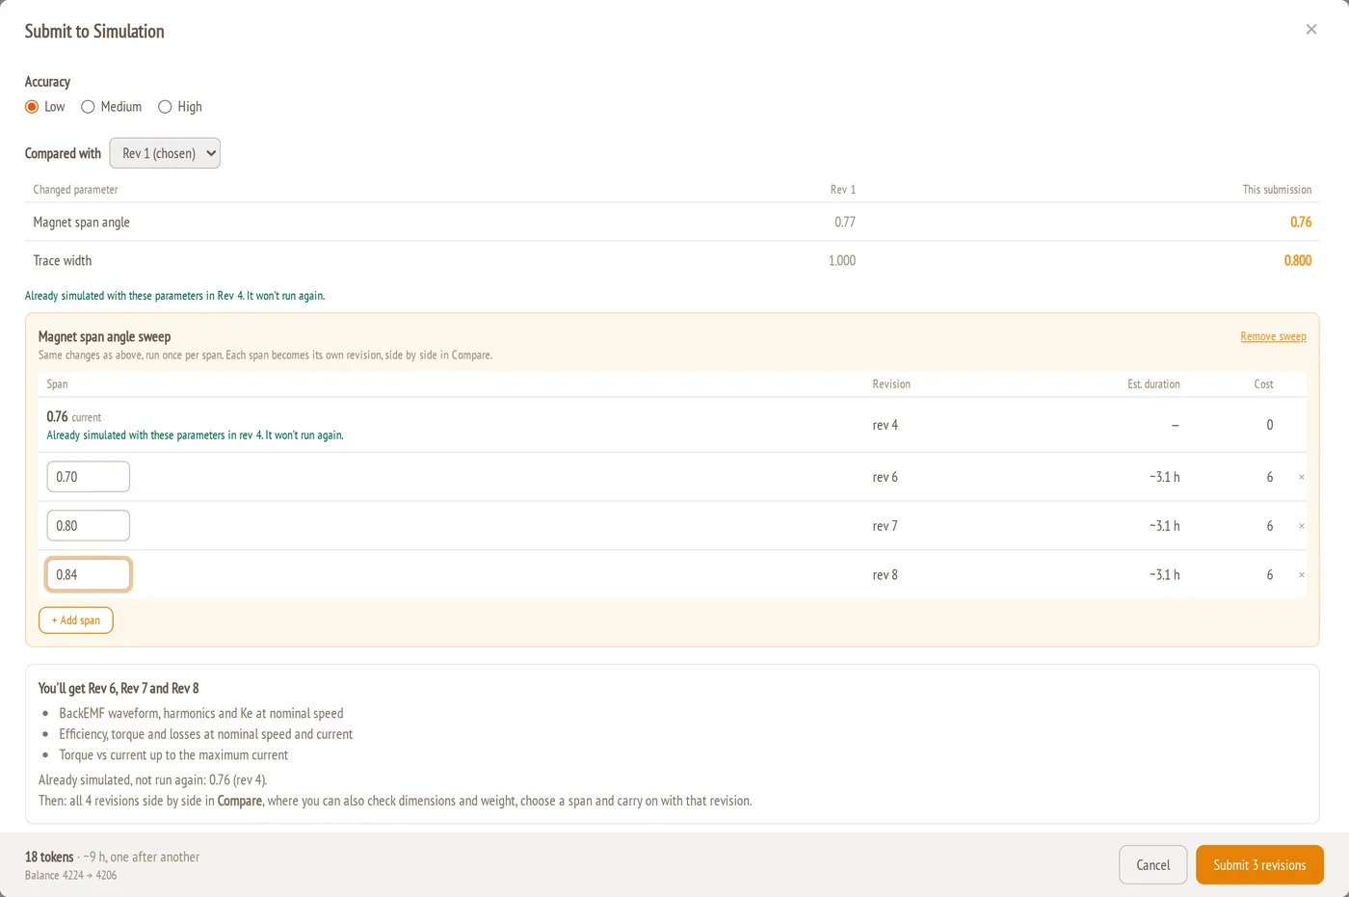
Task: Focus the 0.84 span input field
Action: point(88,575)
